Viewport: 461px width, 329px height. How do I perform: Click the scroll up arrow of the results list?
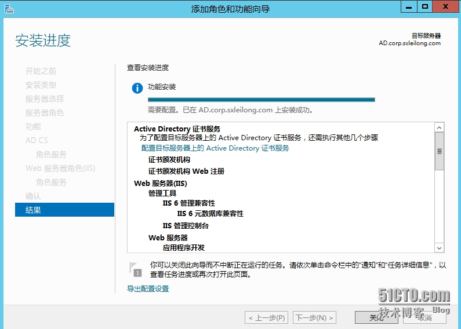439,127
